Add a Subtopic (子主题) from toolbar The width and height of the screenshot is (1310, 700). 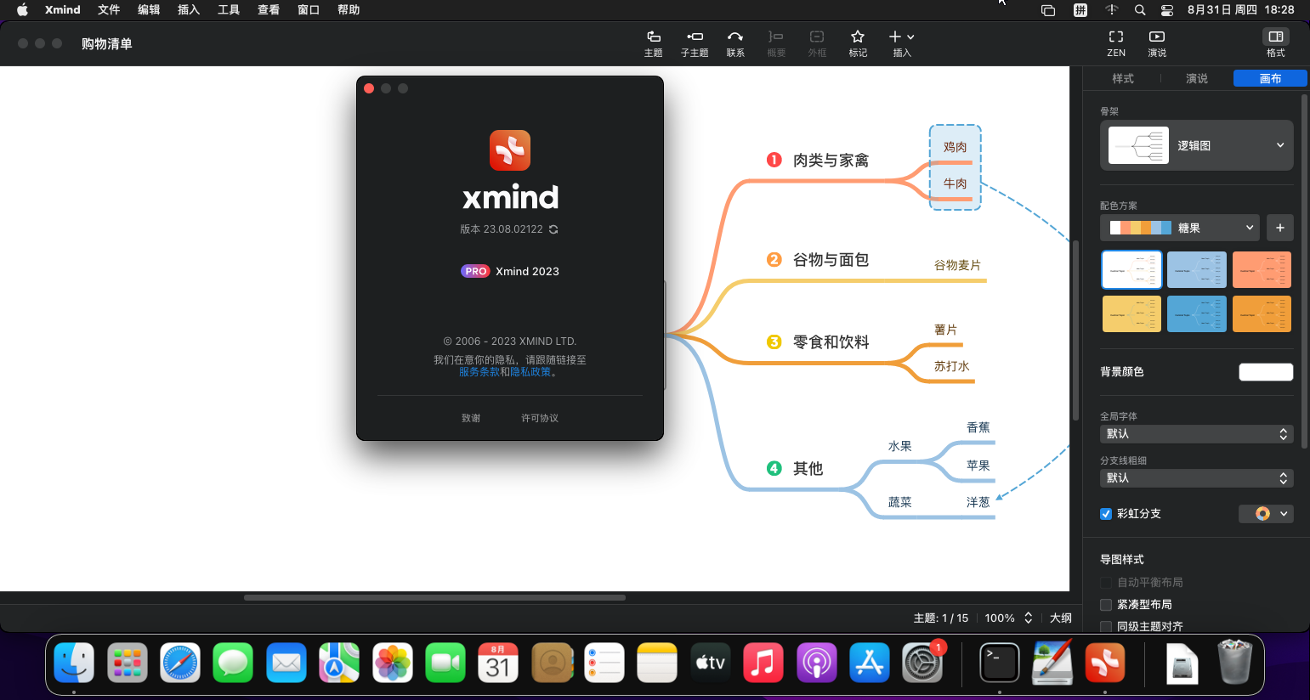pyautogui.click(x=695, y=37)
